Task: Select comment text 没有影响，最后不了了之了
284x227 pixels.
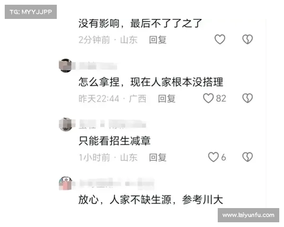Action: coord(140,24)
